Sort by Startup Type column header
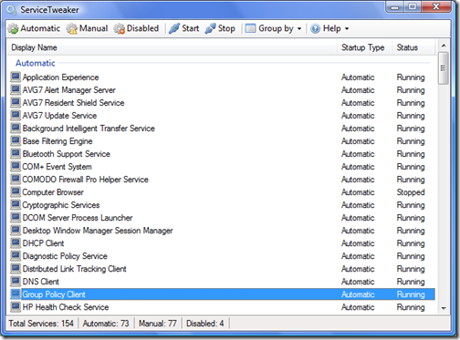The image size is (460, 340). click(x=364, y=47)
